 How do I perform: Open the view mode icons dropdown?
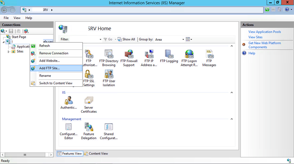tap(189, 39)
